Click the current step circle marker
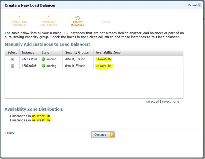This screenshot has height=159, width=205. click(x=78, y=18)
